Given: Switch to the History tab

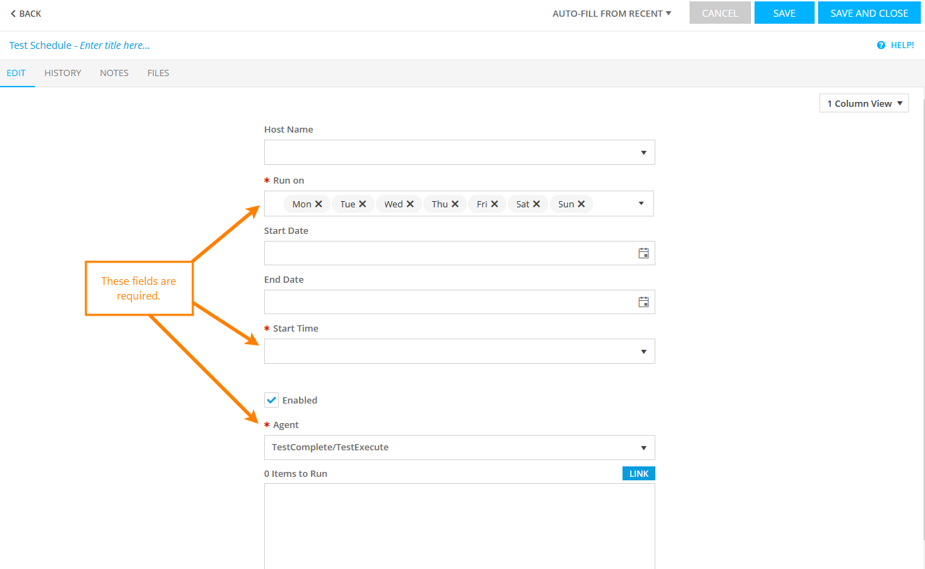Looking at the screenshot, I should pos(63,73).
